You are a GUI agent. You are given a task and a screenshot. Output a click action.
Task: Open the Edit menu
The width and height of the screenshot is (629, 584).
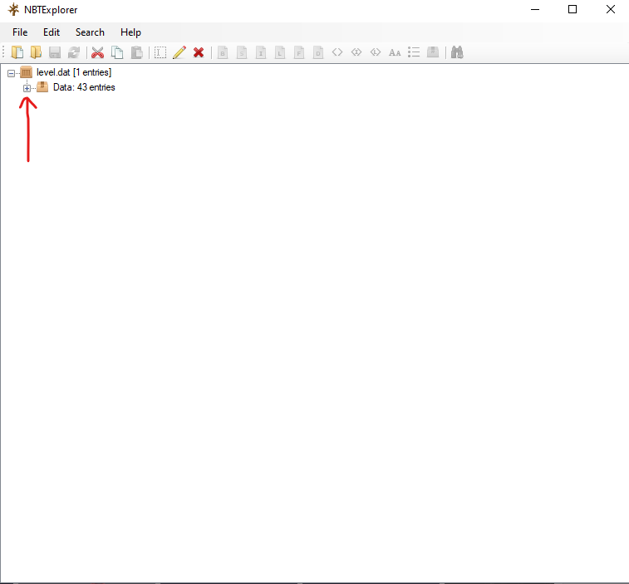[52, 32]
